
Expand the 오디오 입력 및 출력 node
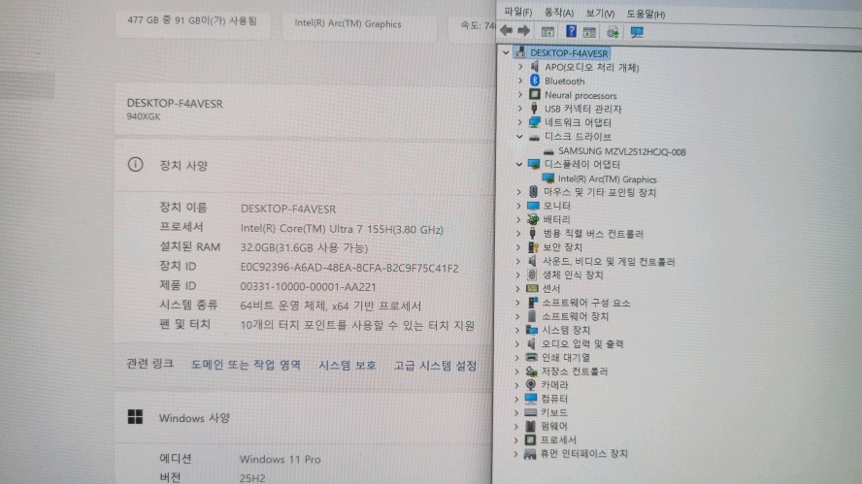(516, 344)
